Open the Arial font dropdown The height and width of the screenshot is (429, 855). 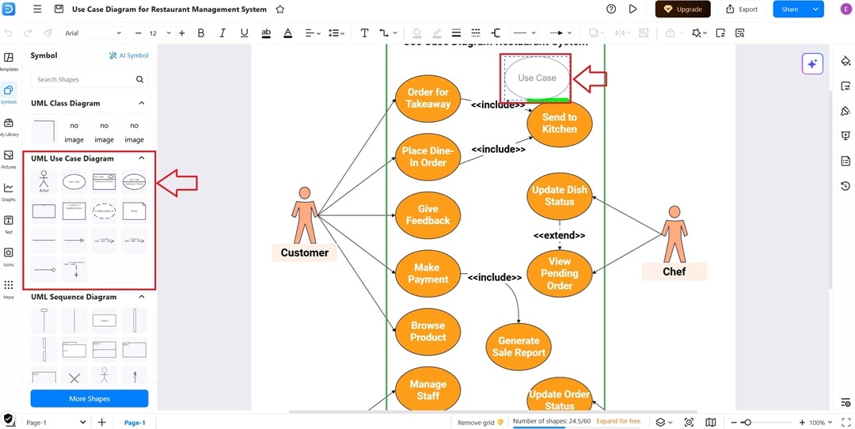[x=93, y=33]
